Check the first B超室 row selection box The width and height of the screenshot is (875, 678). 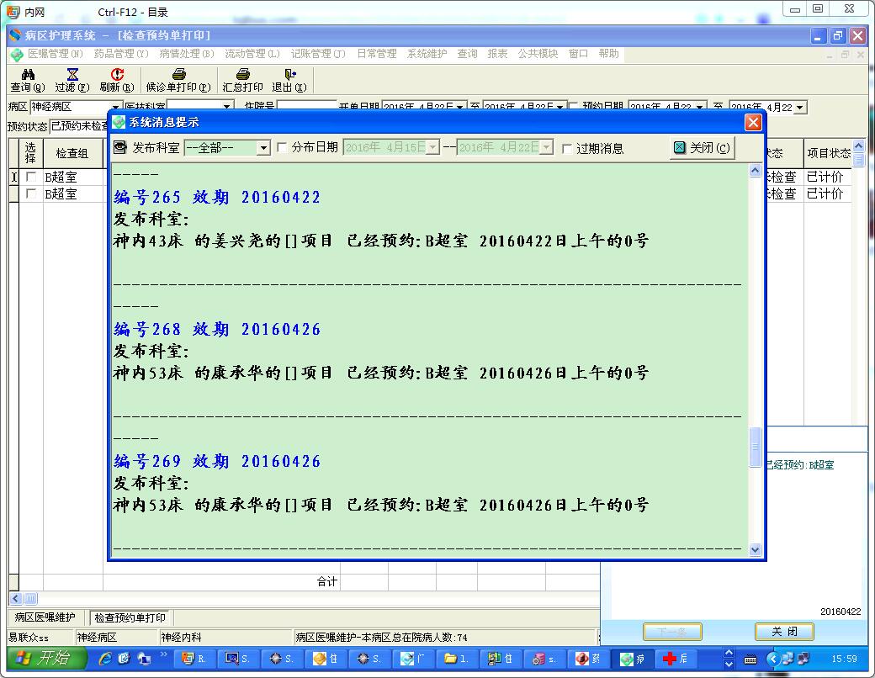(x=31, y=177)
